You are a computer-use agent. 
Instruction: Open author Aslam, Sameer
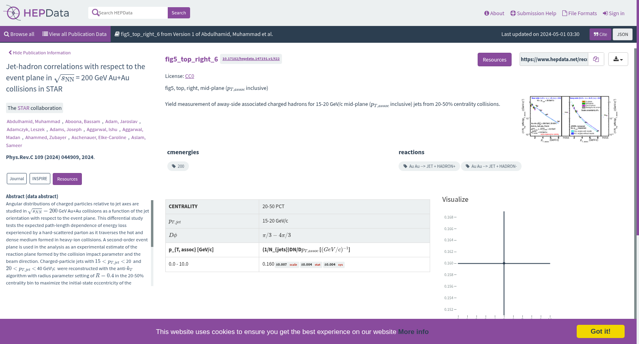pyautogui.click(x=76, y=141)
